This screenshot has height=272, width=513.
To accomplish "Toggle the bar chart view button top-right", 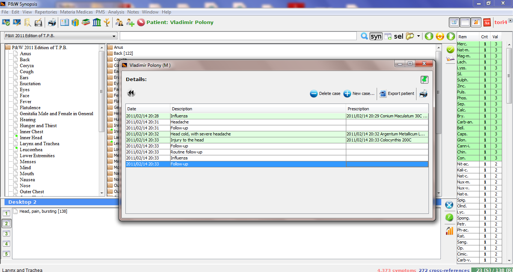I will click(x=476, y=23).
